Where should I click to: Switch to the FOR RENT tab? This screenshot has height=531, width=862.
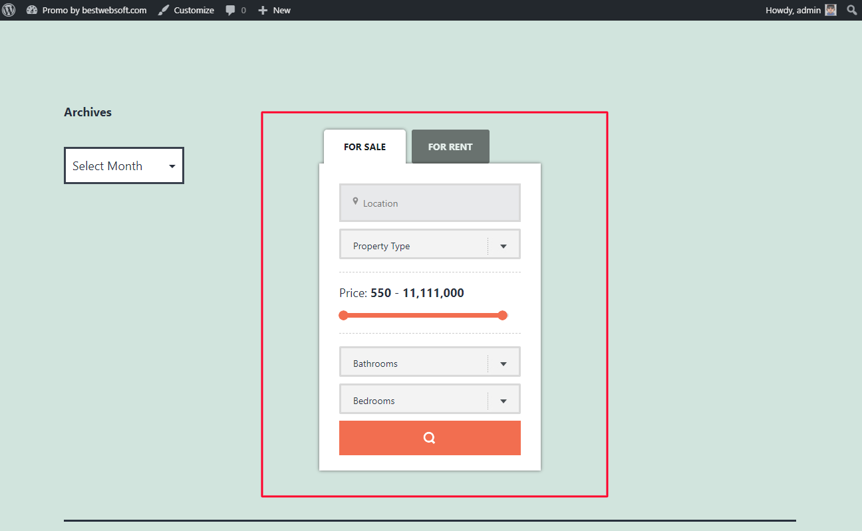coord(450,147)
